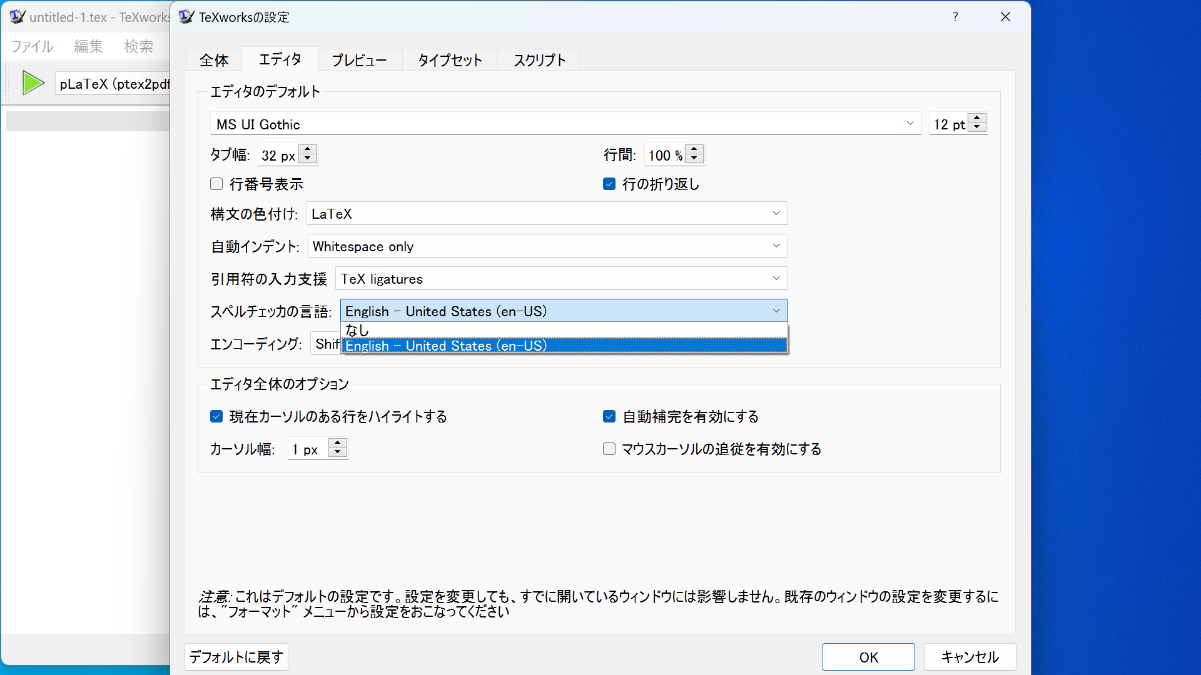1201x675 pixels.
Task: Open the エンコーディング dropdown
Action: click(x=325, y=344)
